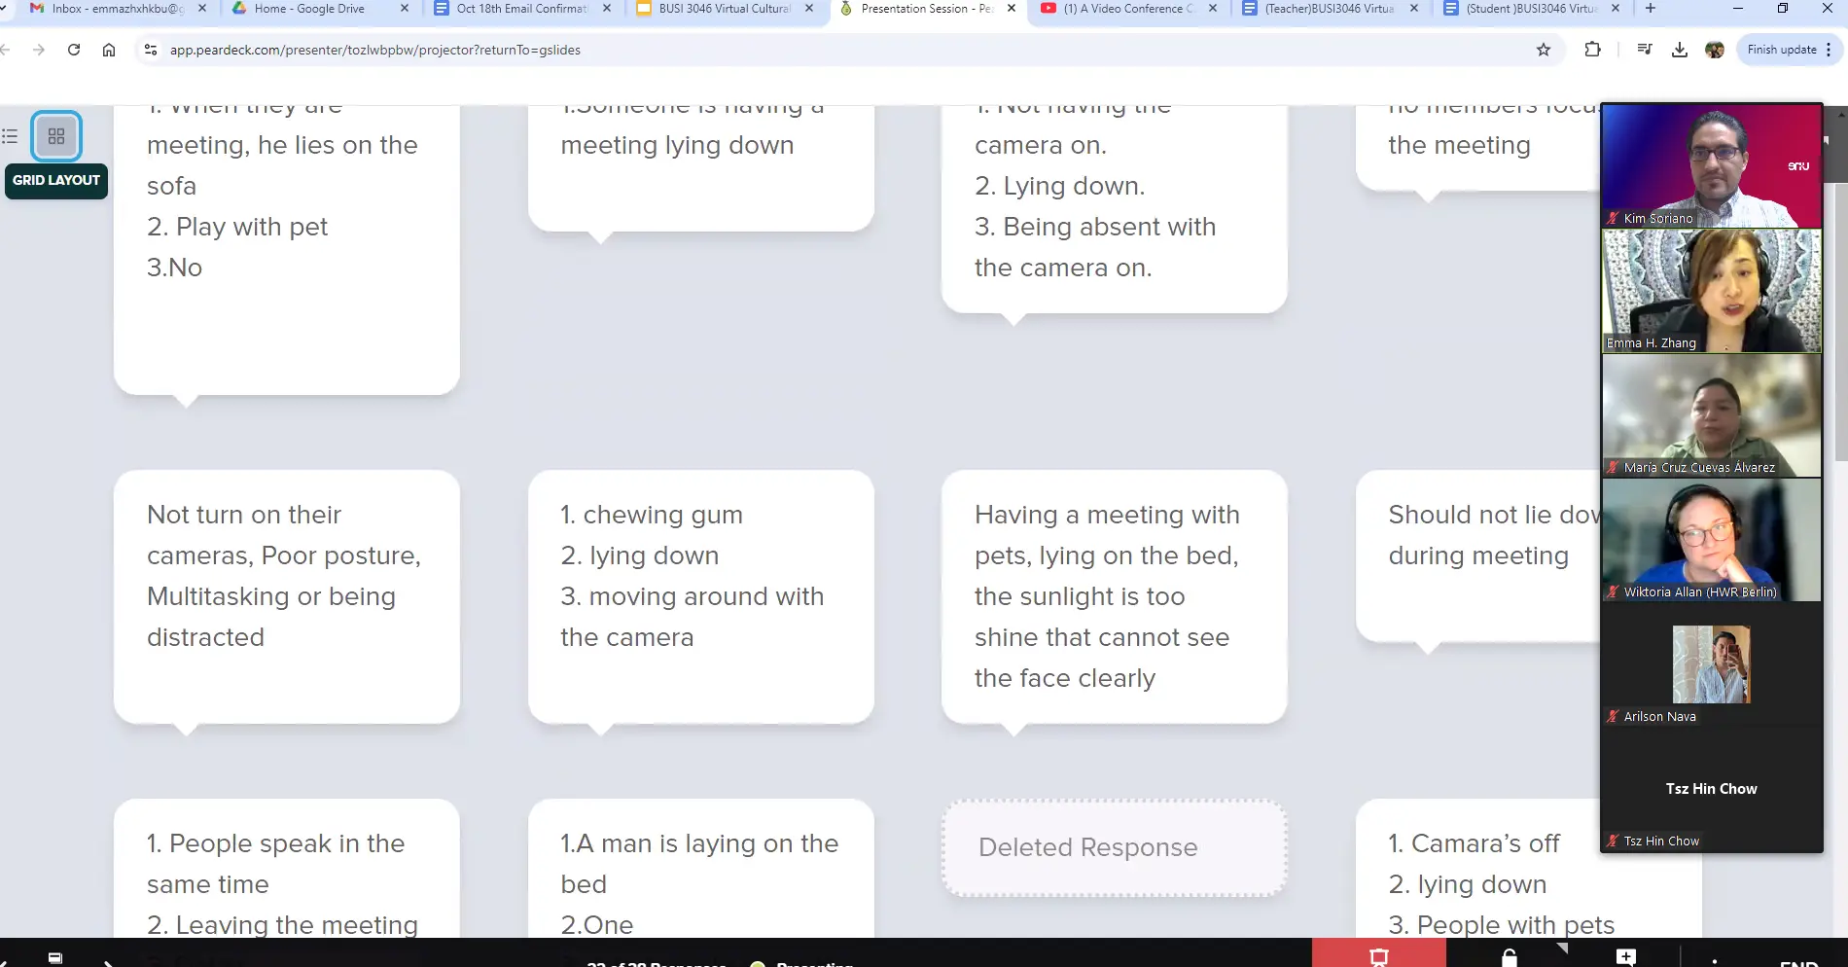Switch to the grid layout view
Image resolution: width=1848 pixels, height=967 pixels.
click(x=56, y=136)
